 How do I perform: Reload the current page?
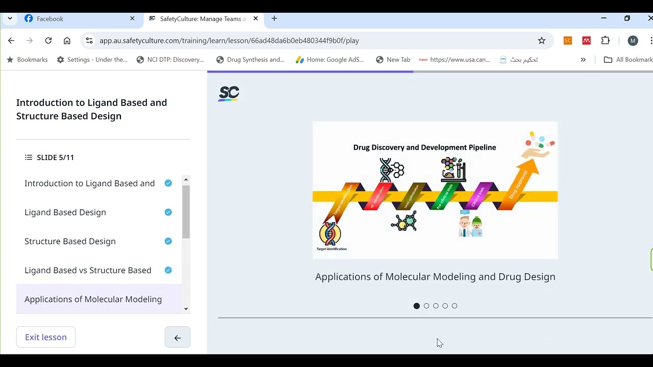(48, 41)
